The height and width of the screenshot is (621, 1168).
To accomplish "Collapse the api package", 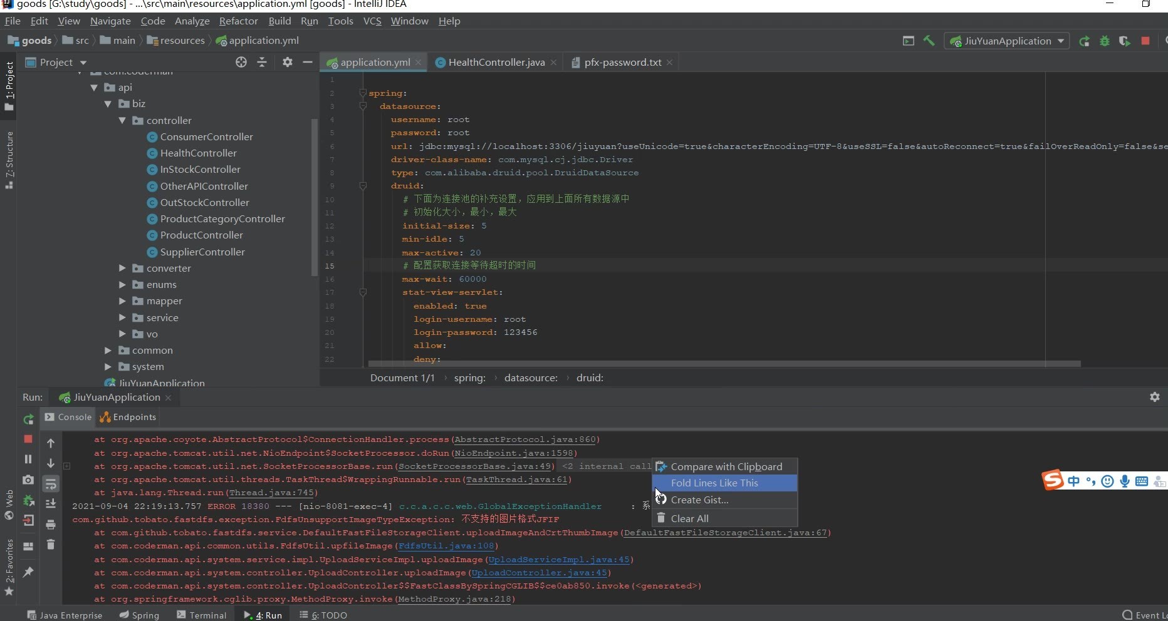I will [x=94, y=88].
